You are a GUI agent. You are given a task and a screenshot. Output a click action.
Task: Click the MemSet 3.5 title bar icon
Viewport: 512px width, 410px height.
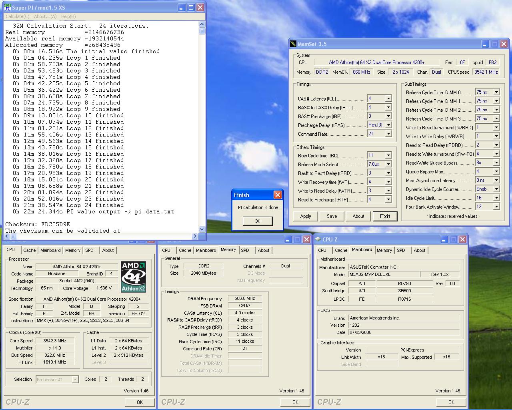tap(294, 44)
